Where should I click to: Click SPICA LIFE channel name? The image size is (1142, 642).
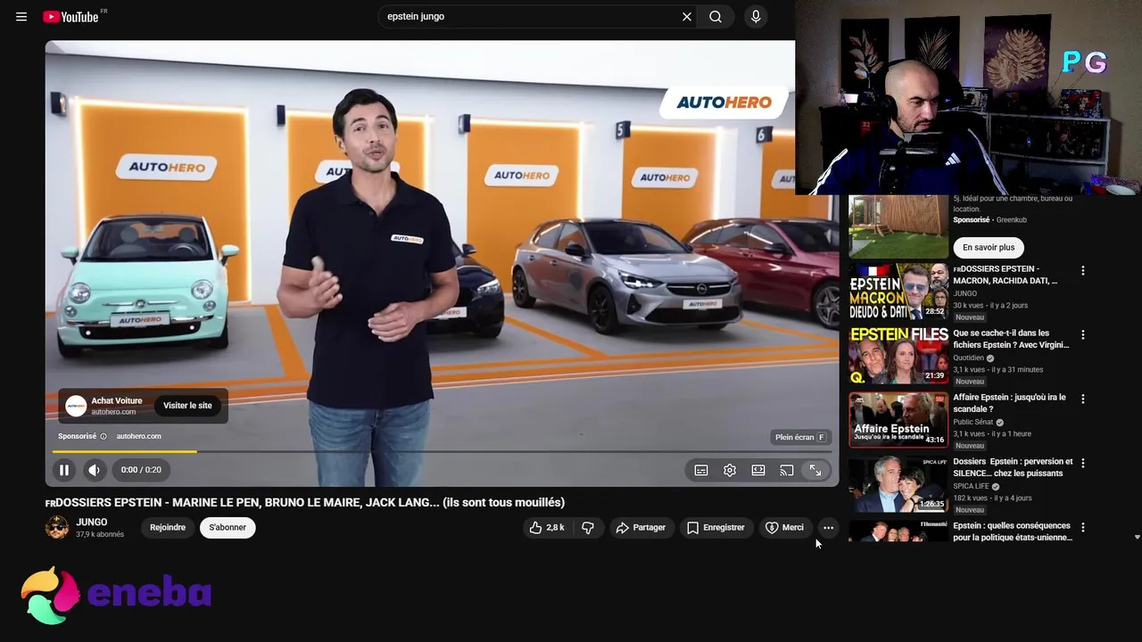point(971,487)
